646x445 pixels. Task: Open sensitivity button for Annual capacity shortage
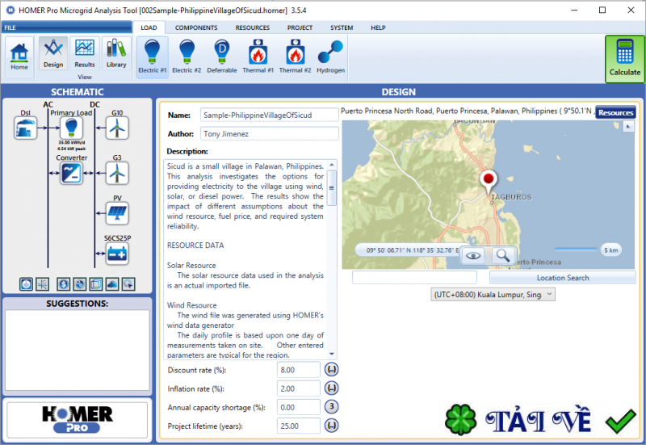tap(332, 407)
